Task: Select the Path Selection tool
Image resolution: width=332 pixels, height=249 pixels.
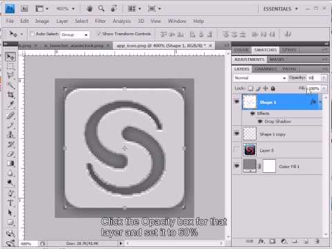Action: 10,212
